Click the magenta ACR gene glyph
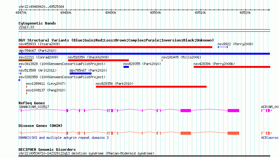This screenshot has width=279, height=158. point(267,111)
